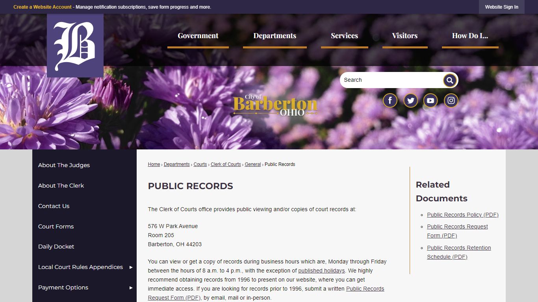538x302 pixels.
Task: Click Create a Website Account link
Action: [x=43, y=7]
